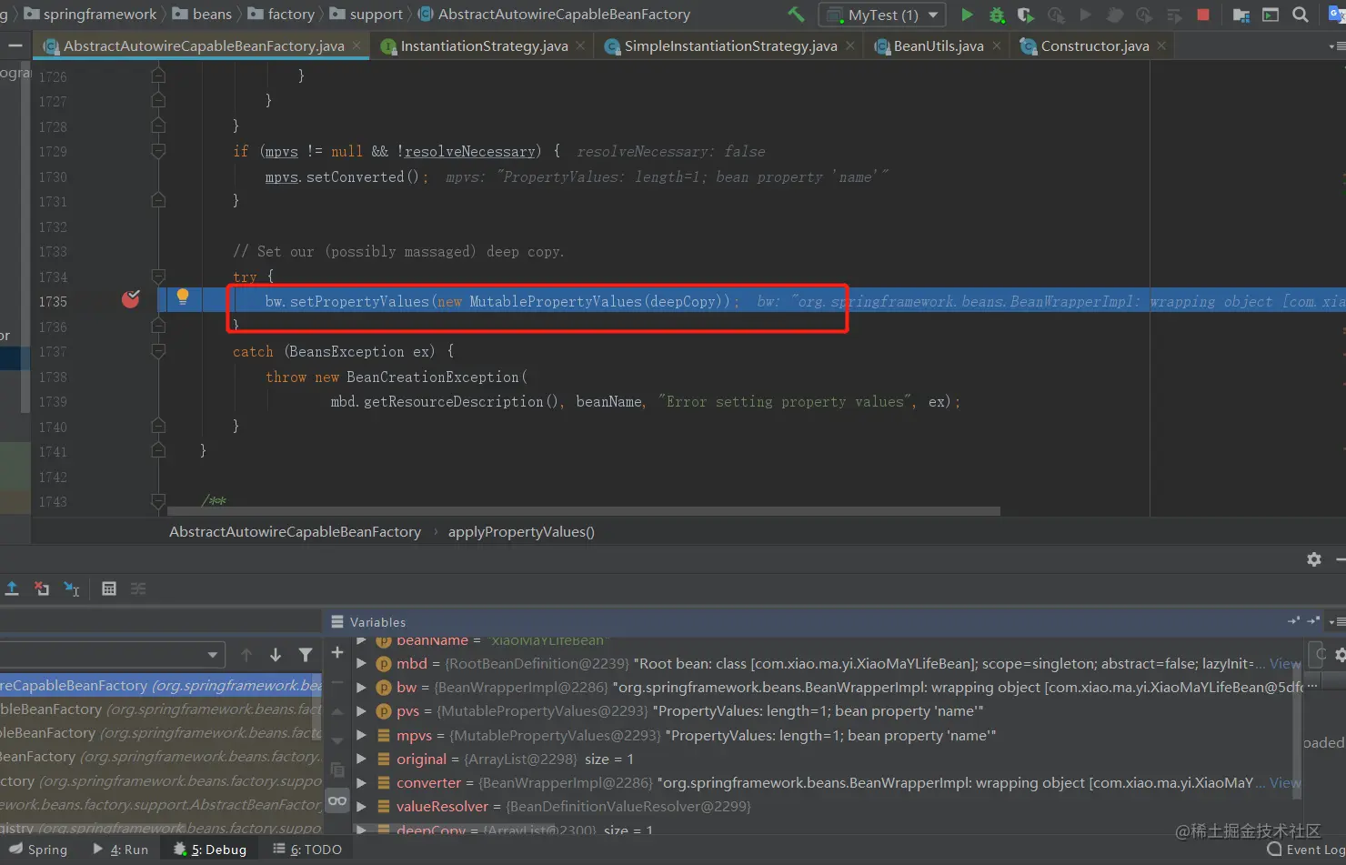1346x865 pixels.
Task: Switch to Constructor.java tab
Action: click(1095, 45)
